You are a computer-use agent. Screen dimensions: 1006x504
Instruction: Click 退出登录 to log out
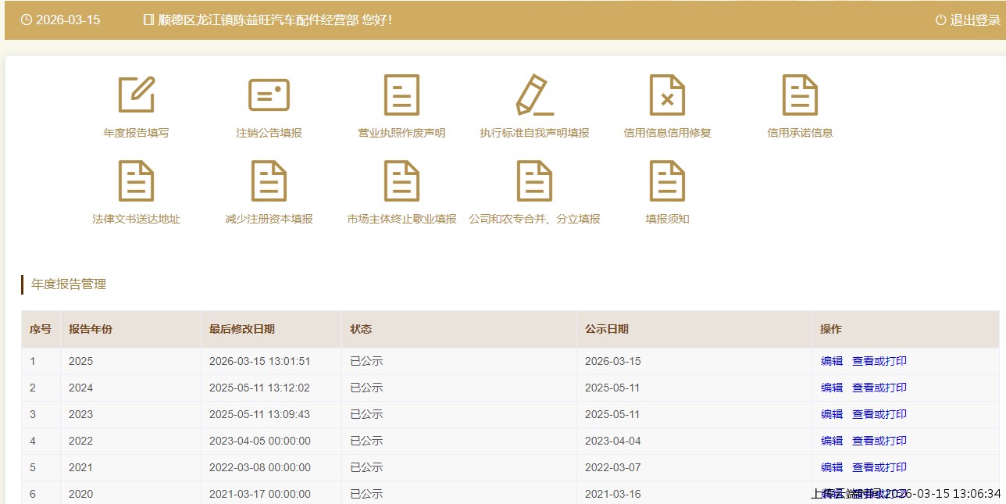pyautogui.click(x=968, y=20)
